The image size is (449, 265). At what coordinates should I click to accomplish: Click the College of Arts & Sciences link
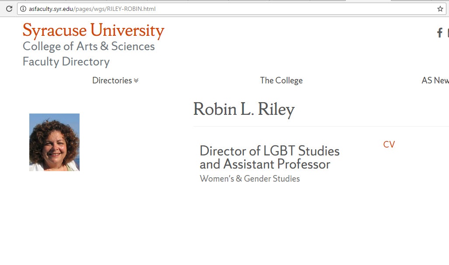tap(88, 46)
